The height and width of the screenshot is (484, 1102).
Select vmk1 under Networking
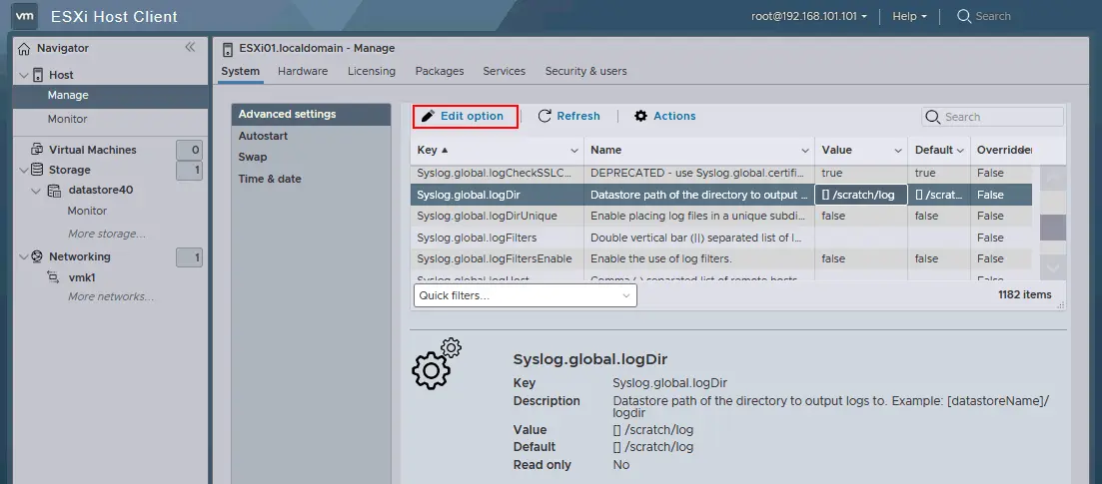coord(82,277)
